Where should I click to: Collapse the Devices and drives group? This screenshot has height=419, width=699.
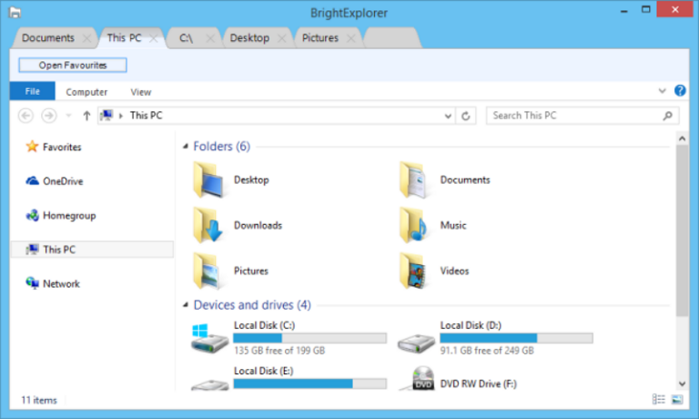(186, 305)
